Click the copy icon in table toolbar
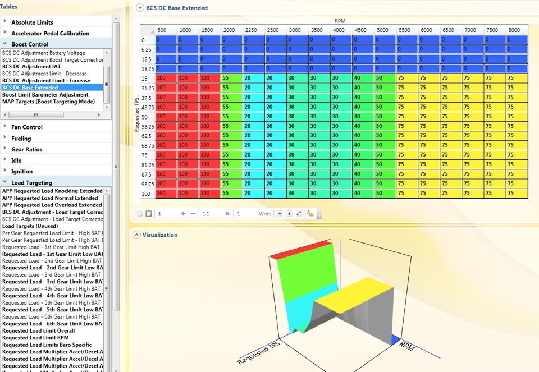The width and height of the screenshot is (539, 372). point(140,214)
